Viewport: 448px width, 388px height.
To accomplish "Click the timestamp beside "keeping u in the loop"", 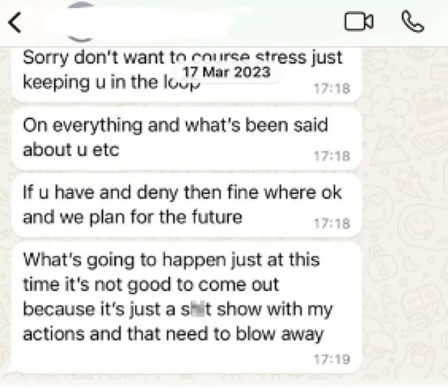I will point(332,89).
